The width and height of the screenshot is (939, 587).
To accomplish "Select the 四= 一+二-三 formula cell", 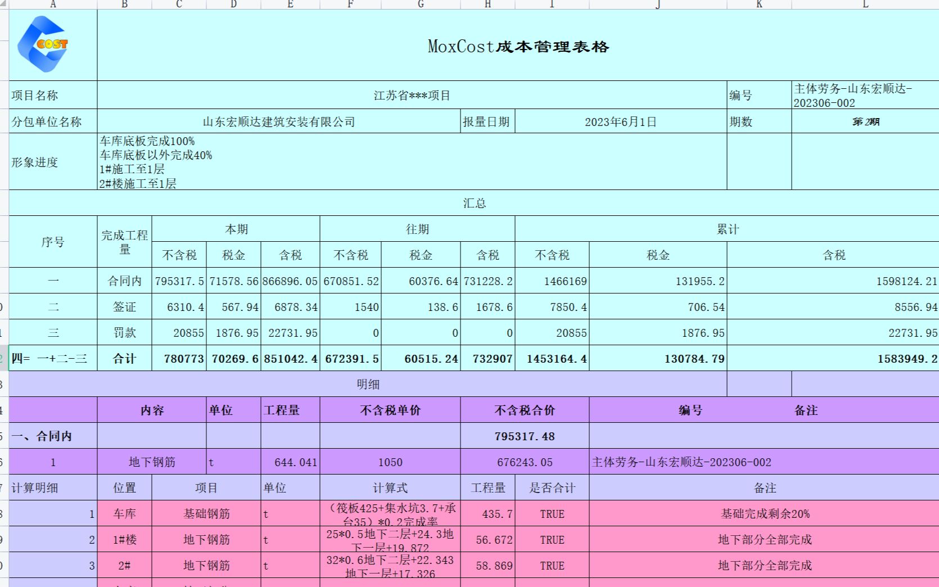I will [x=53, y=358].
